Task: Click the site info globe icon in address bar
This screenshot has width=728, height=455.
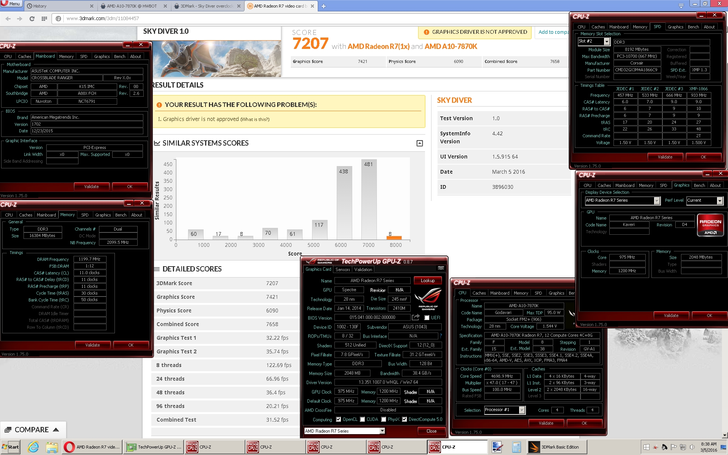Action: pos(58,19)
